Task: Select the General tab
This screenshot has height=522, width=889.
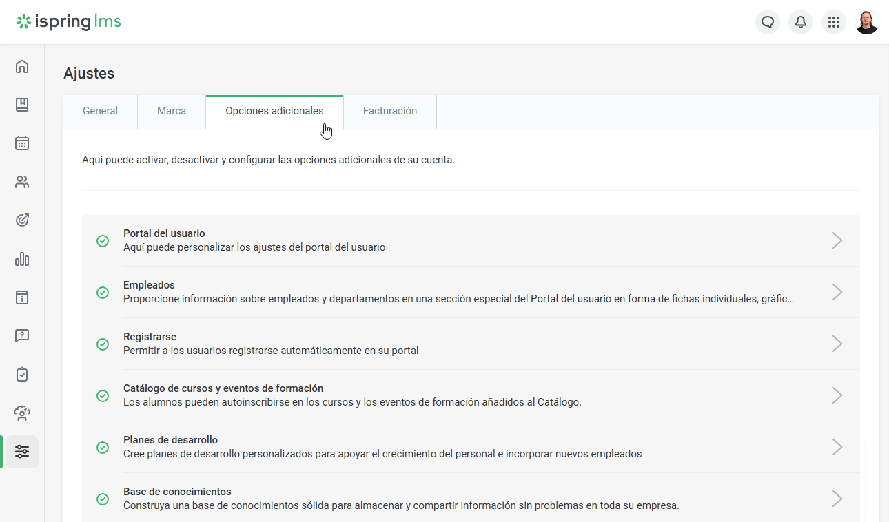Action: click(x=101, y=111)
